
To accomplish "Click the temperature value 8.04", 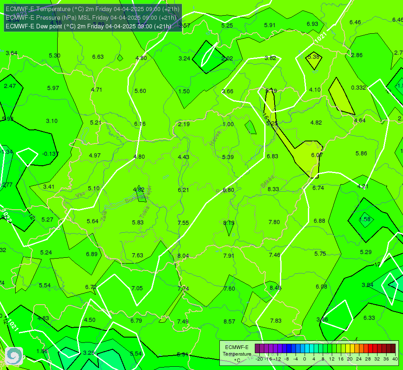I will pyautogui.click(x=183, y=256).
